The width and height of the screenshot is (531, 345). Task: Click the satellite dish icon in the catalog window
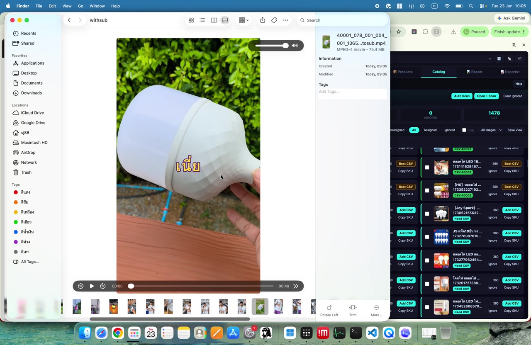click(x=509, y=58)
